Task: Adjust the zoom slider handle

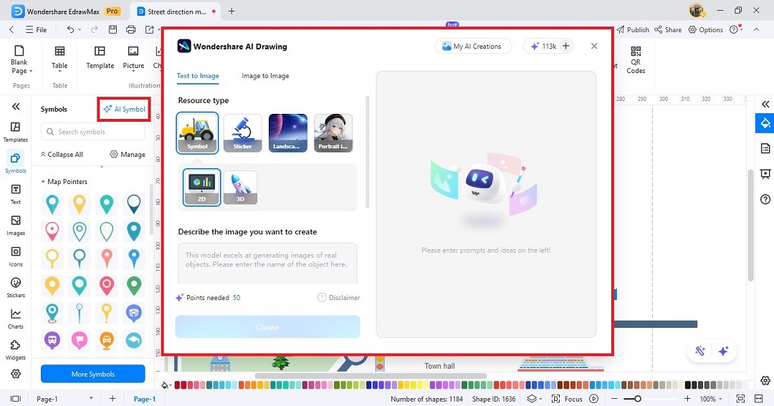Action: pyautogui.click(x=638, y=399)
